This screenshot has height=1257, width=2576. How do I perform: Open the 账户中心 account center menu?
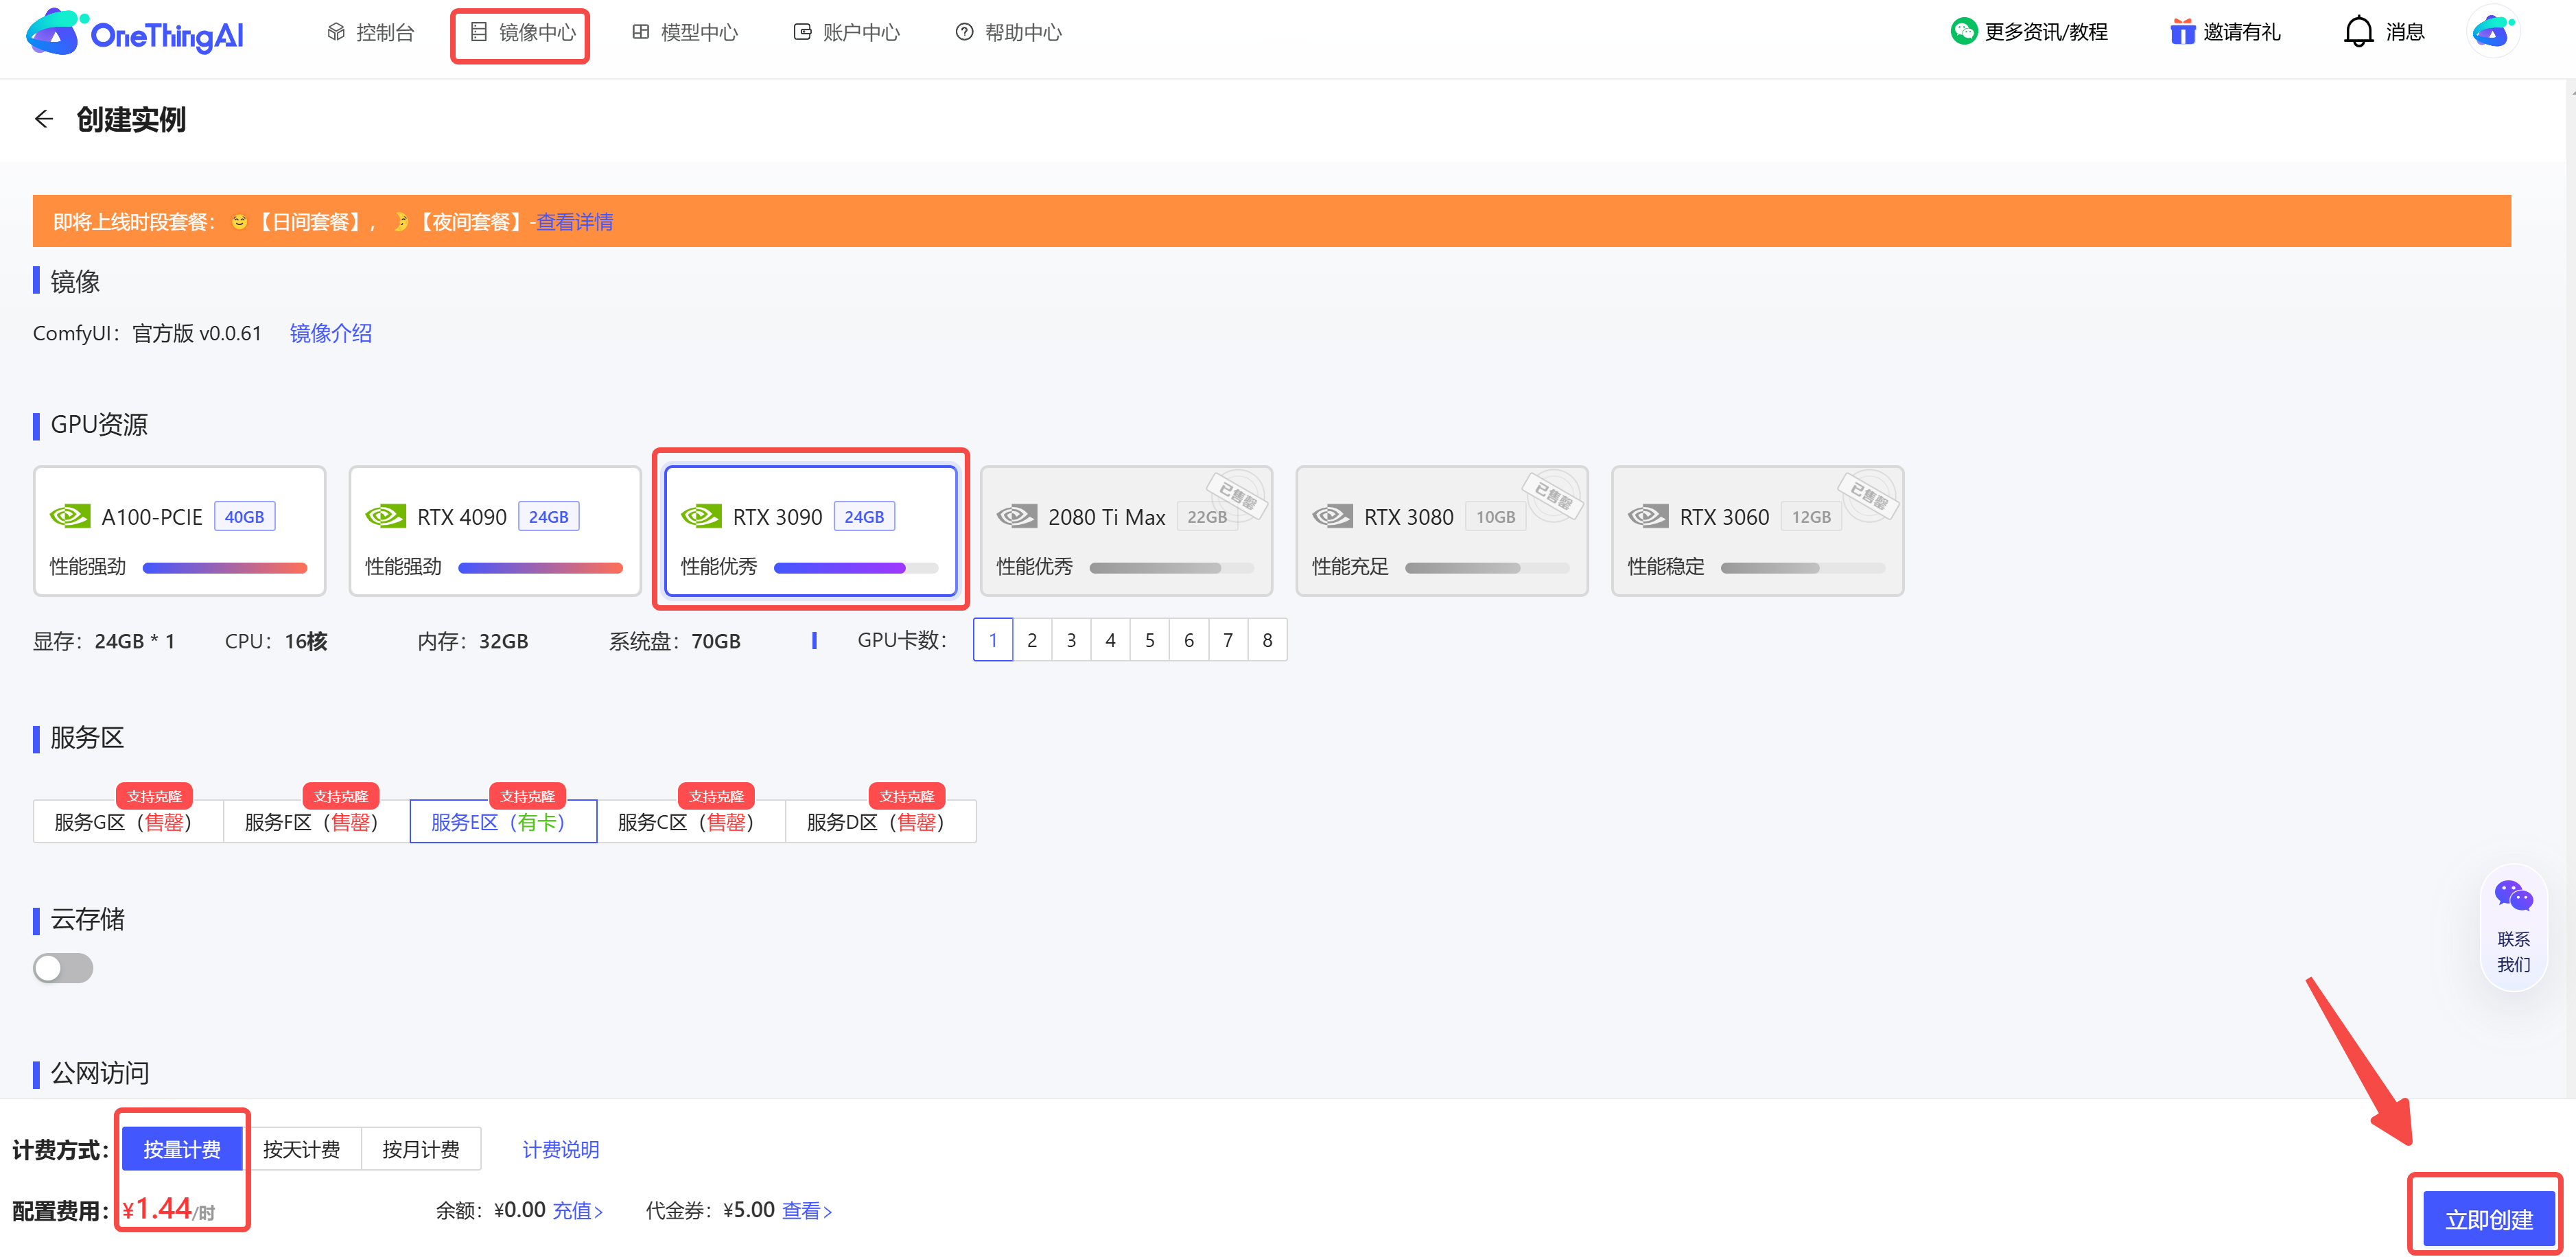click(847, 33)
